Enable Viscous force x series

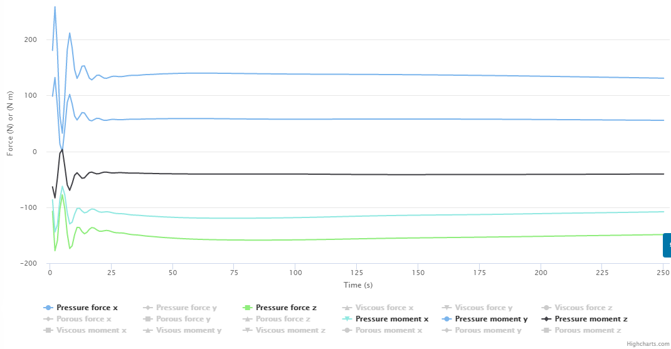pyautogui.click(x=384, y=308)
